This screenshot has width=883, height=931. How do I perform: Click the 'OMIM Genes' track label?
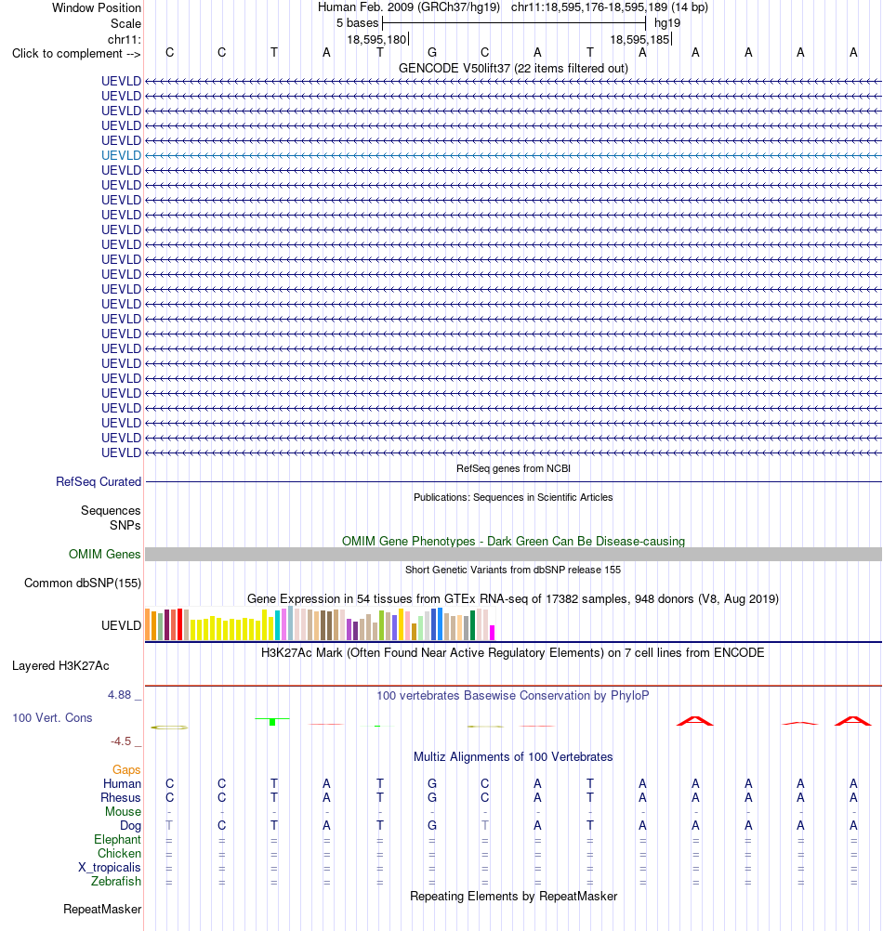[x=104, y=554]
